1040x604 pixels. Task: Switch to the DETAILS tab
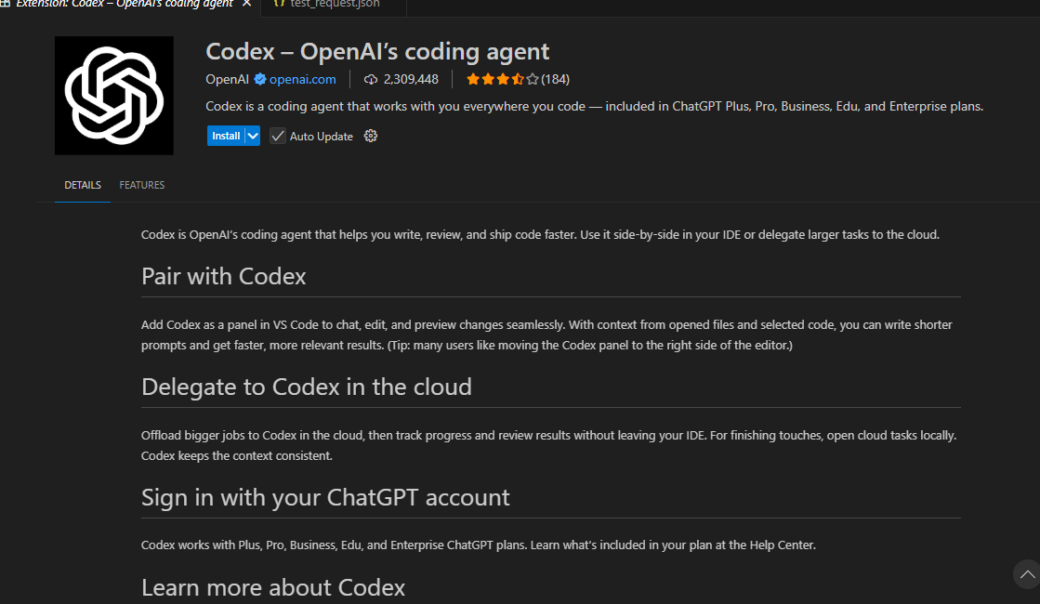(83, 185)
